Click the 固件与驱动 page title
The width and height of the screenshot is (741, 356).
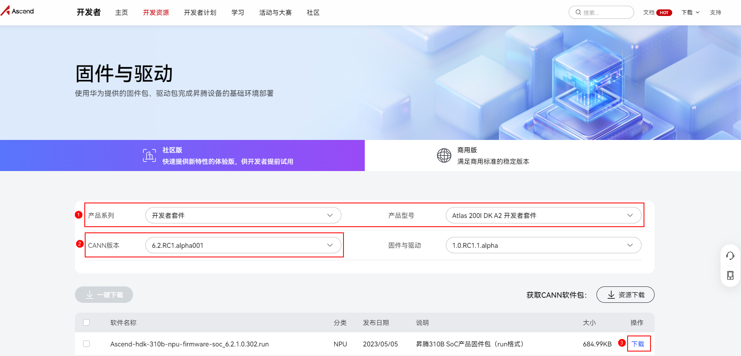[x=124, y=74]
